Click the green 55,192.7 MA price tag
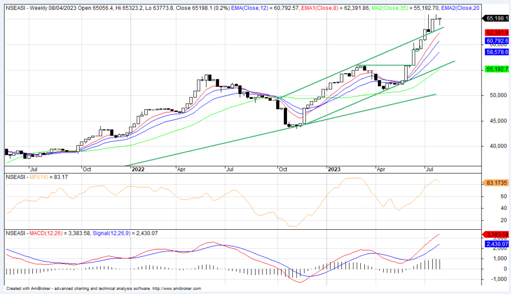This screenshot has width=511, height=294. click(x=496, y=69)
